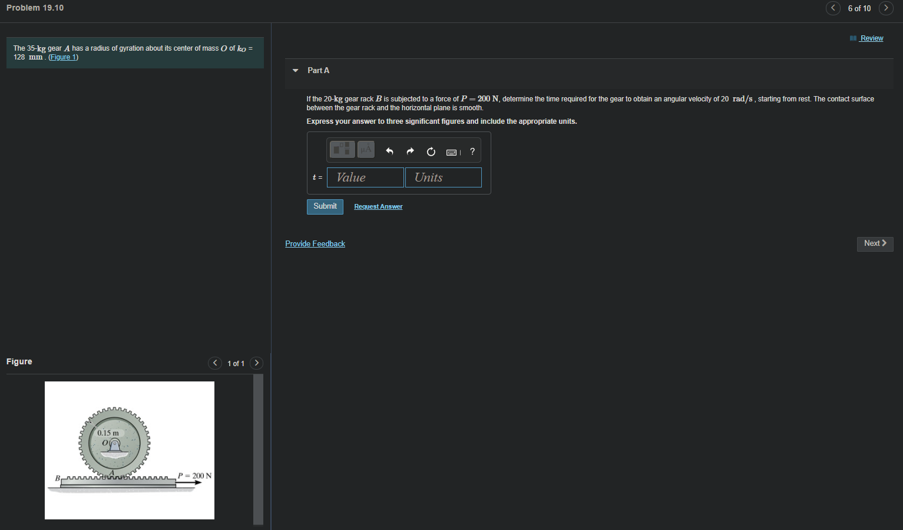This screenshot has width=903, height=530.
Task: Click the Figure panel heading
Action: point(19,361)
